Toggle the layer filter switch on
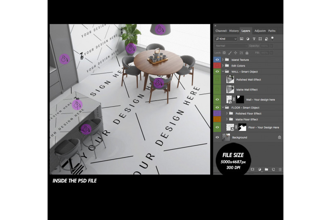This screenshot has width=331, height=220. pos(273,38)
